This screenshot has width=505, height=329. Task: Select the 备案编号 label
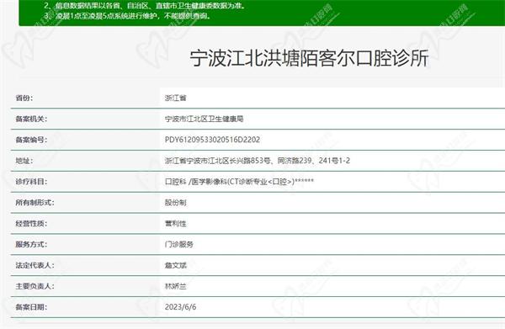[x=31, y=140]
